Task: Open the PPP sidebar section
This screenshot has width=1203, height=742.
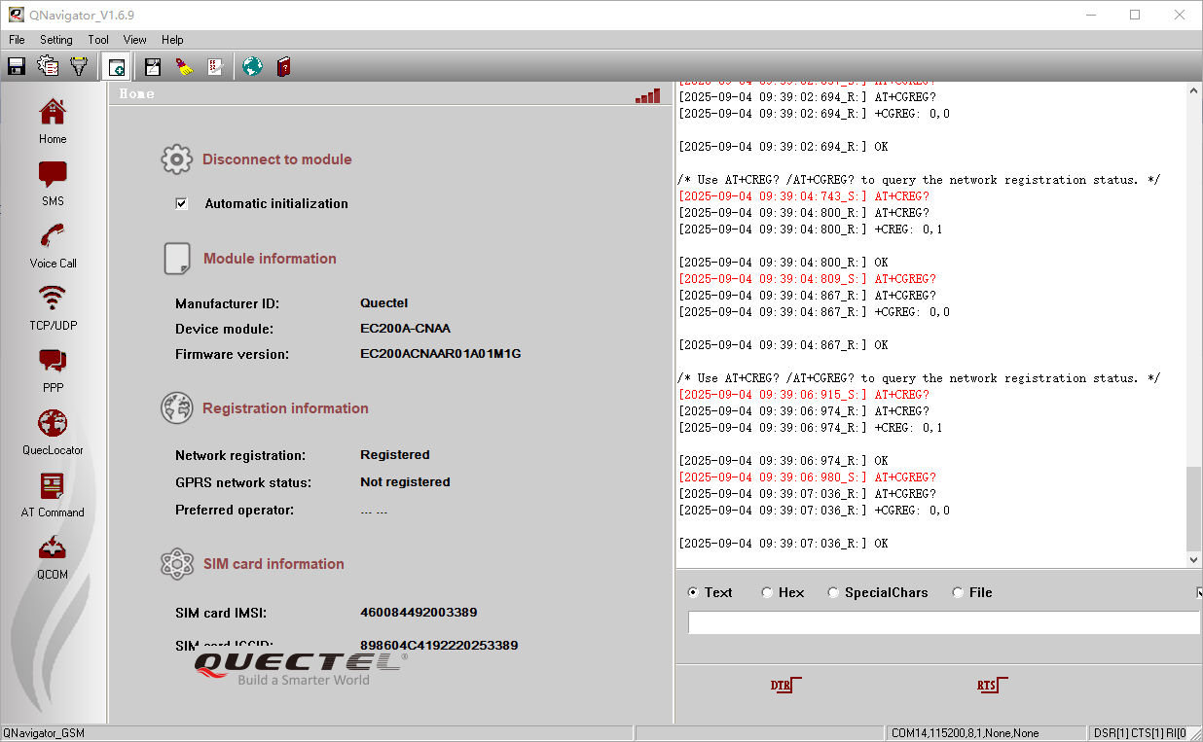Action: pos(53,370)
